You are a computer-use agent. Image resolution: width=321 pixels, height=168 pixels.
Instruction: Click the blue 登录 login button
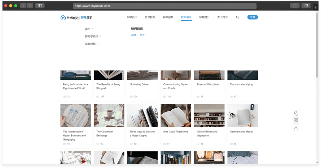coord(253,17)
